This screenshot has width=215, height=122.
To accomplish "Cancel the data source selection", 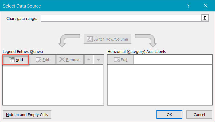I will click(199, 114).
